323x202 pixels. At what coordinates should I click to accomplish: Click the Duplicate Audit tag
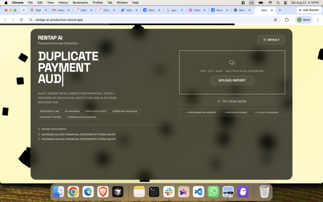[96, 111]
